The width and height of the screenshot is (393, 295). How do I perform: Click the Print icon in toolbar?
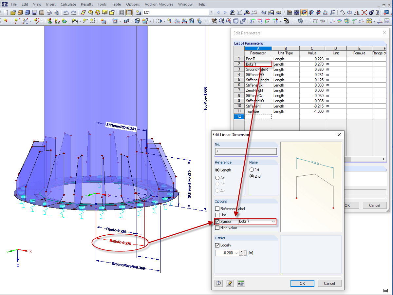tap(49, 12)
